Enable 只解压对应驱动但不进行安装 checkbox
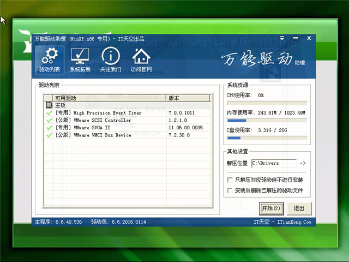The image size is (349, 262). pos(230,180)
